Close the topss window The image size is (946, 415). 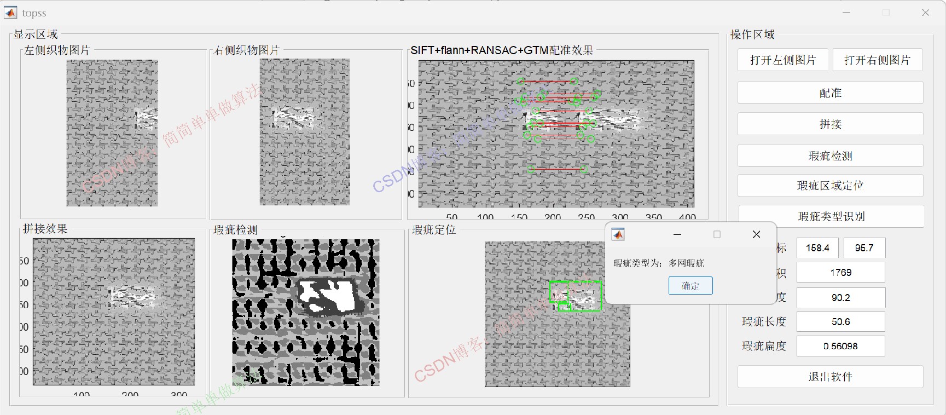click(x=925, y=13)
